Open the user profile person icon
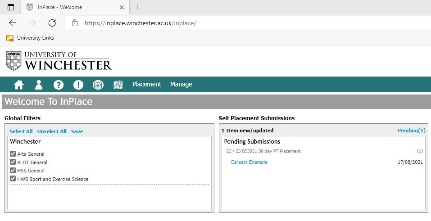Viewport: 431px width, 221px height. [39, 85]
